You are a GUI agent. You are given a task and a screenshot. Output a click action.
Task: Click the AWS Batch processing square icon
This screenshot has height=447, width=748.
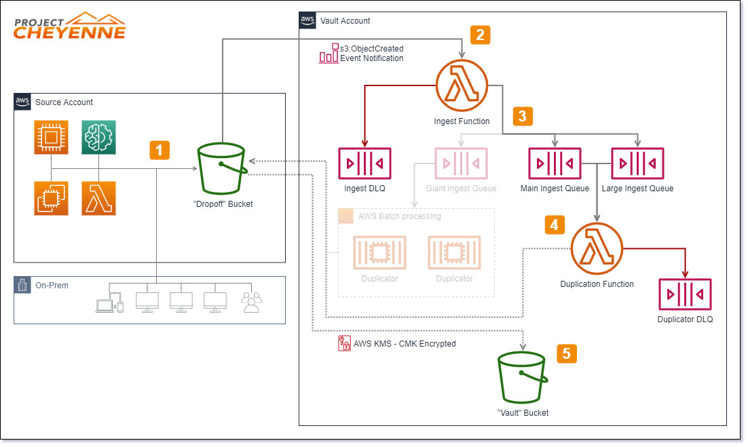tap(346, 216)
